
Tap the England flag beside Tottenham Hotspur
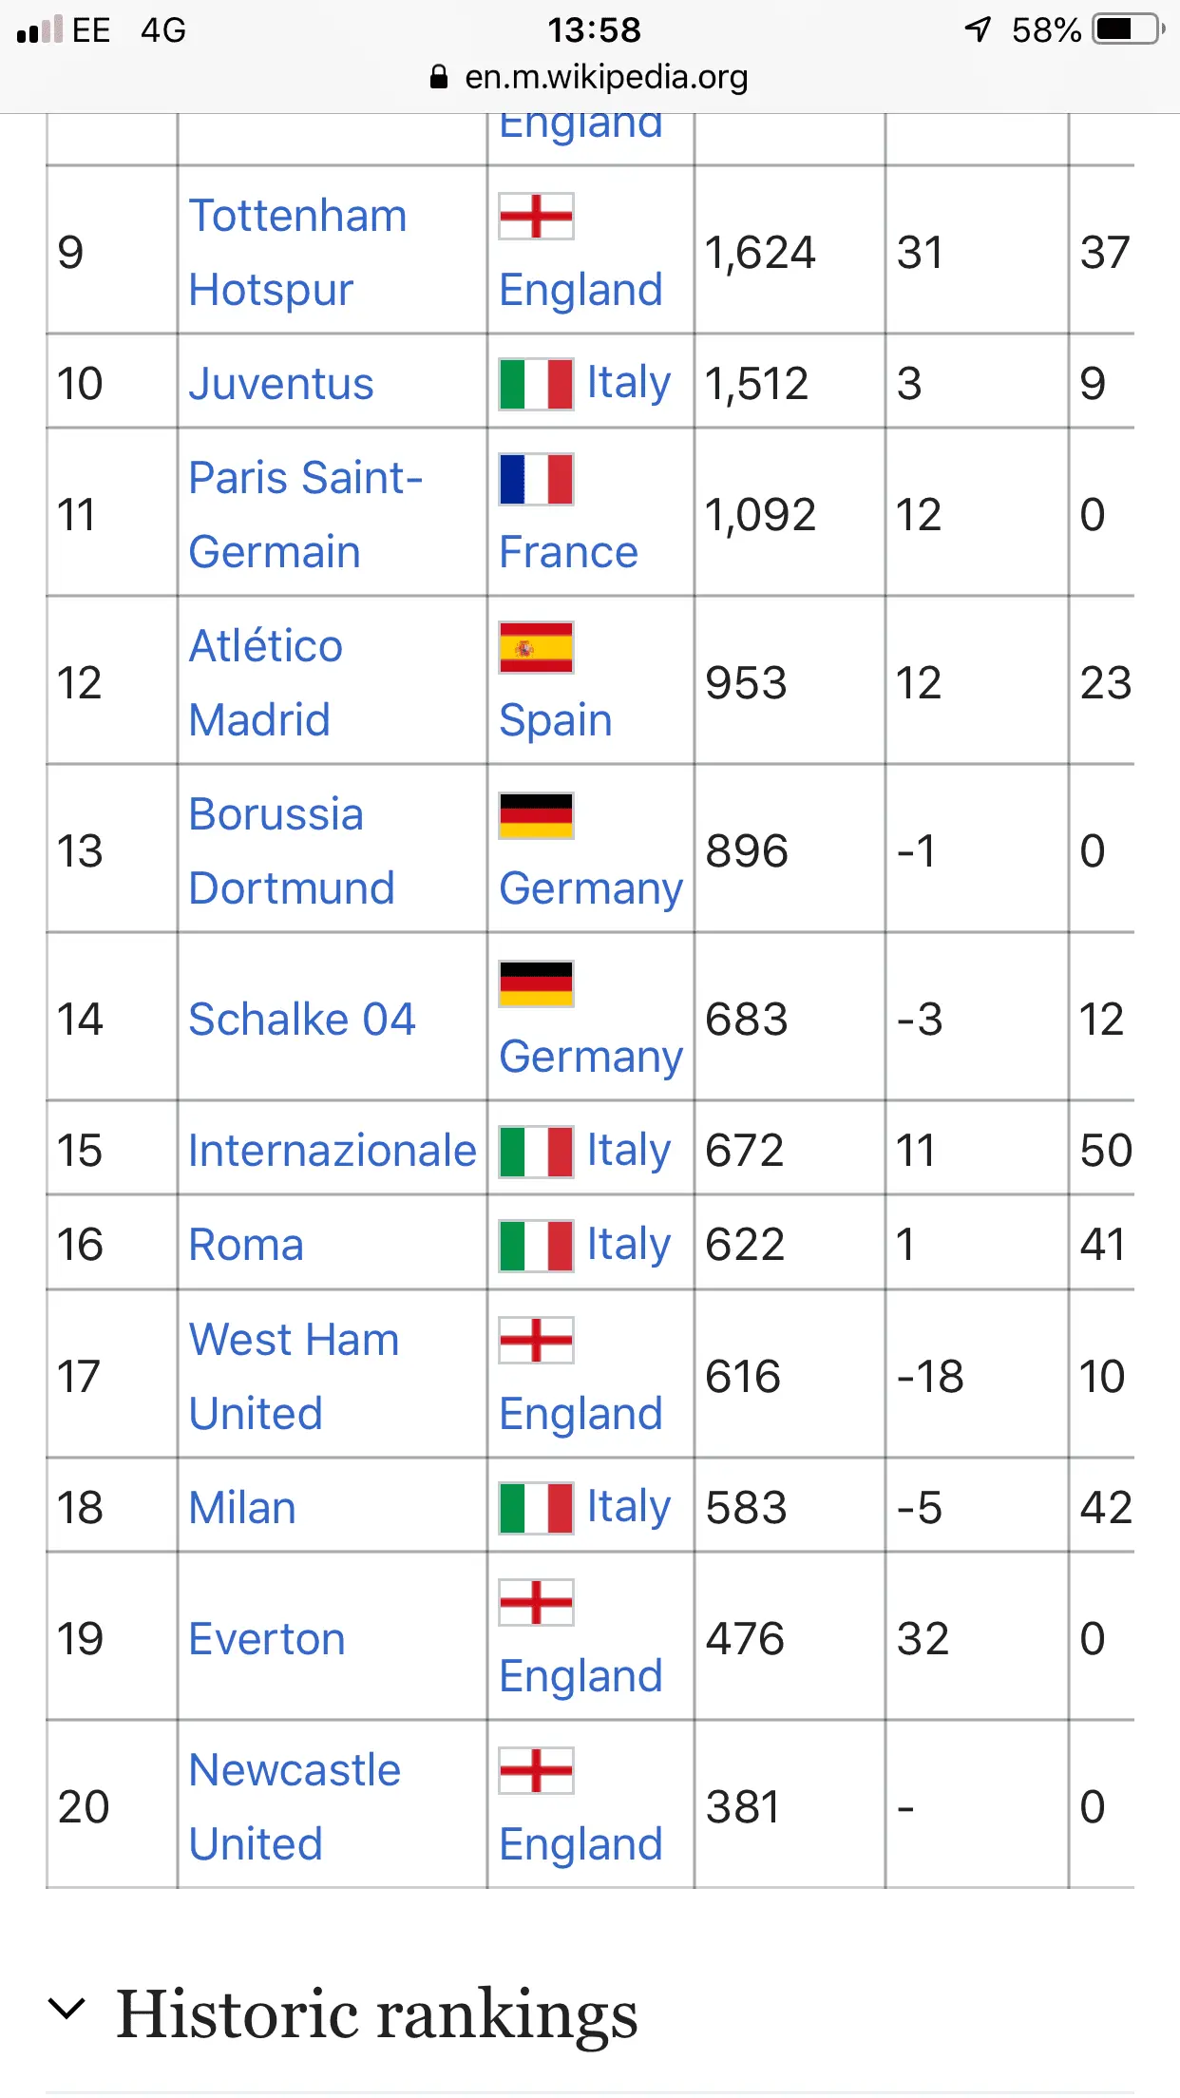pyautogui.click(x=536, y=217)
